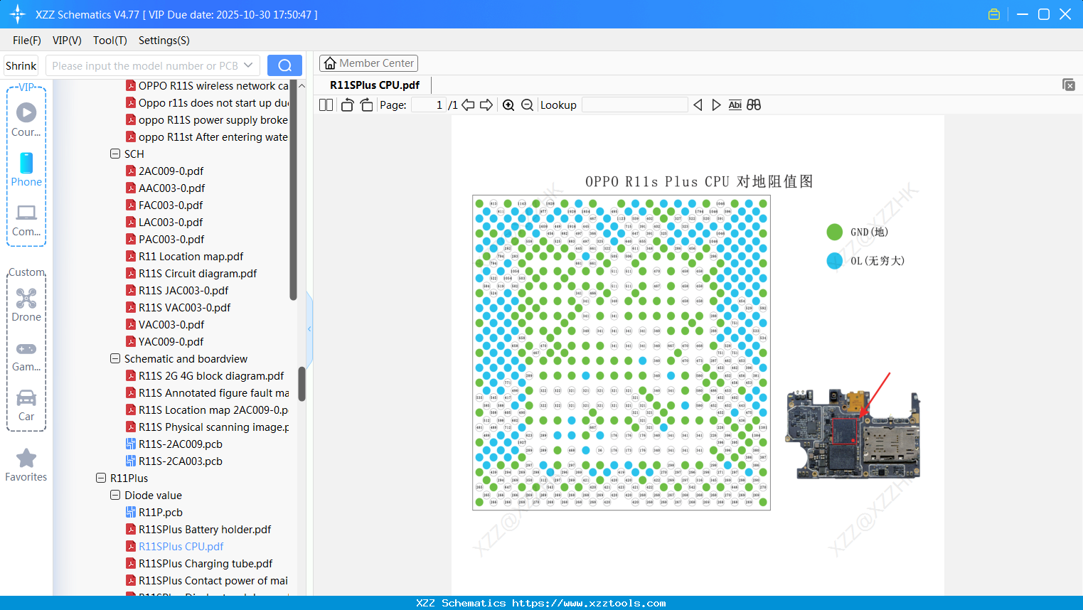Collapse the Diode value folder
The width and height of the screenshot is (1083, 610).
[x=115, y=495]
